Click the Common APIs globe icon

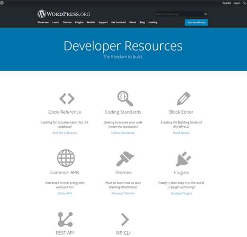tap(66, 158)
